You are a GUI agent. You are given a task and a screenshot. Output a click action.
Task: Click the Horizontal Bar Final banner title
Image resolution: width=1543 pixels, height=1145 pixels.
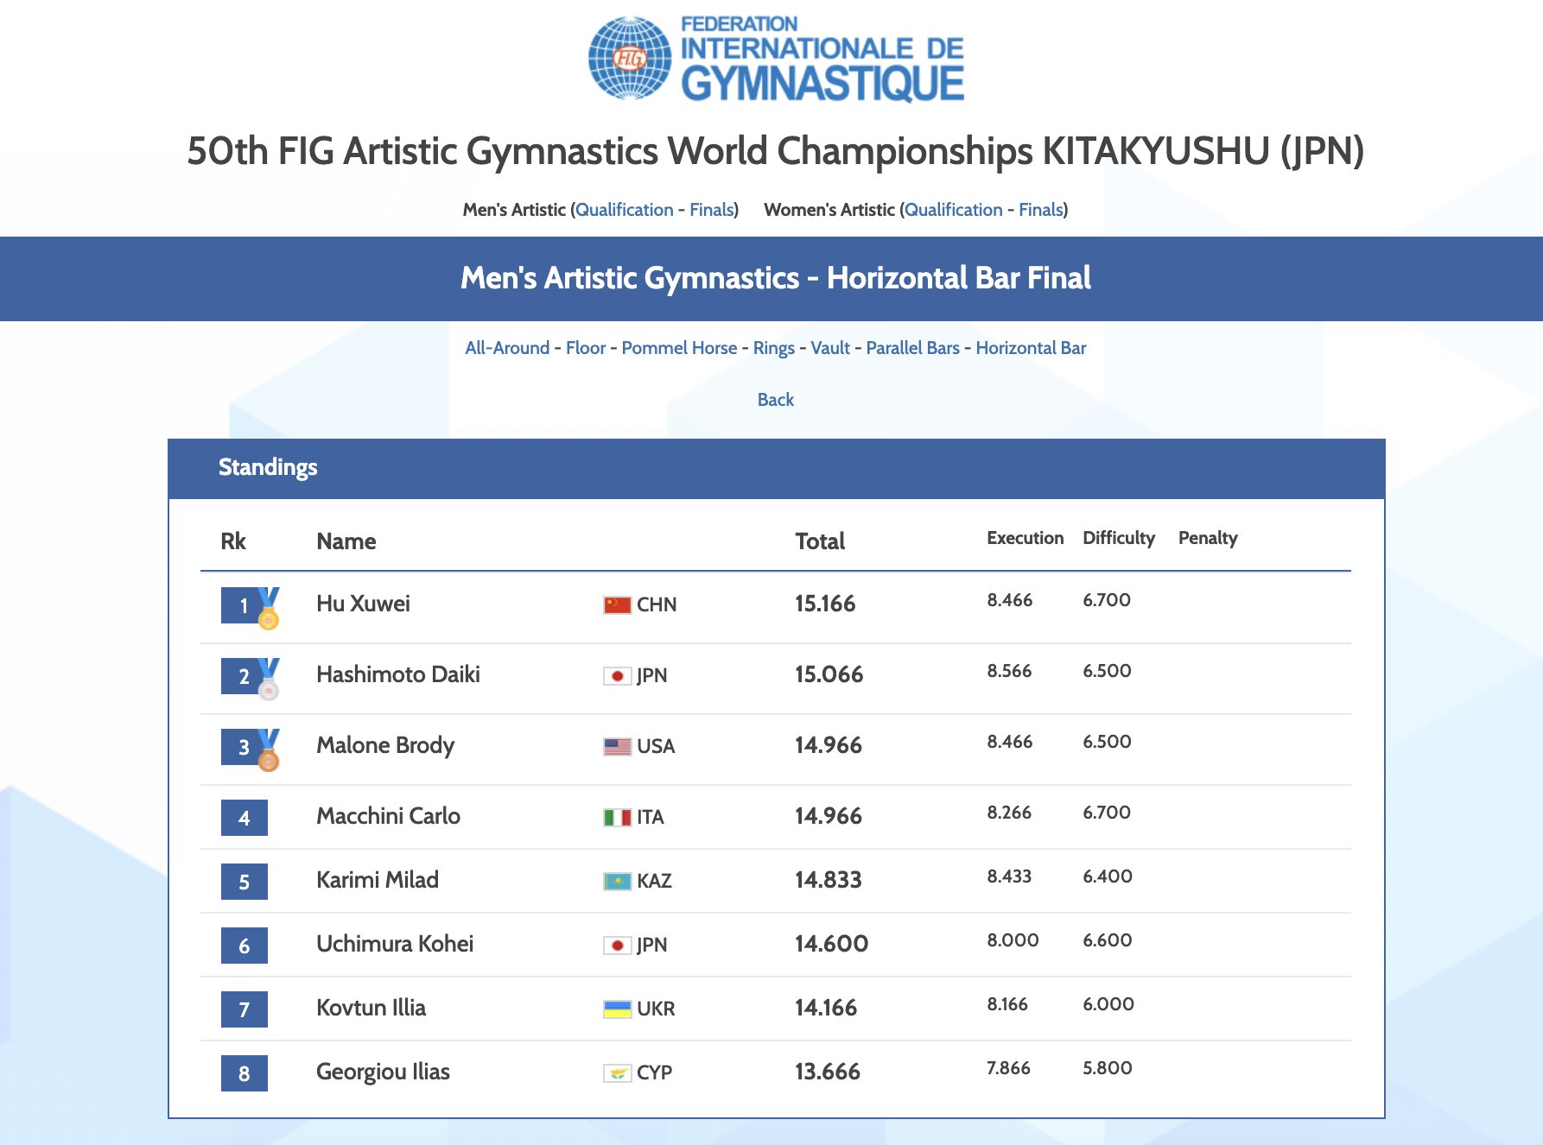coord(776,278)
